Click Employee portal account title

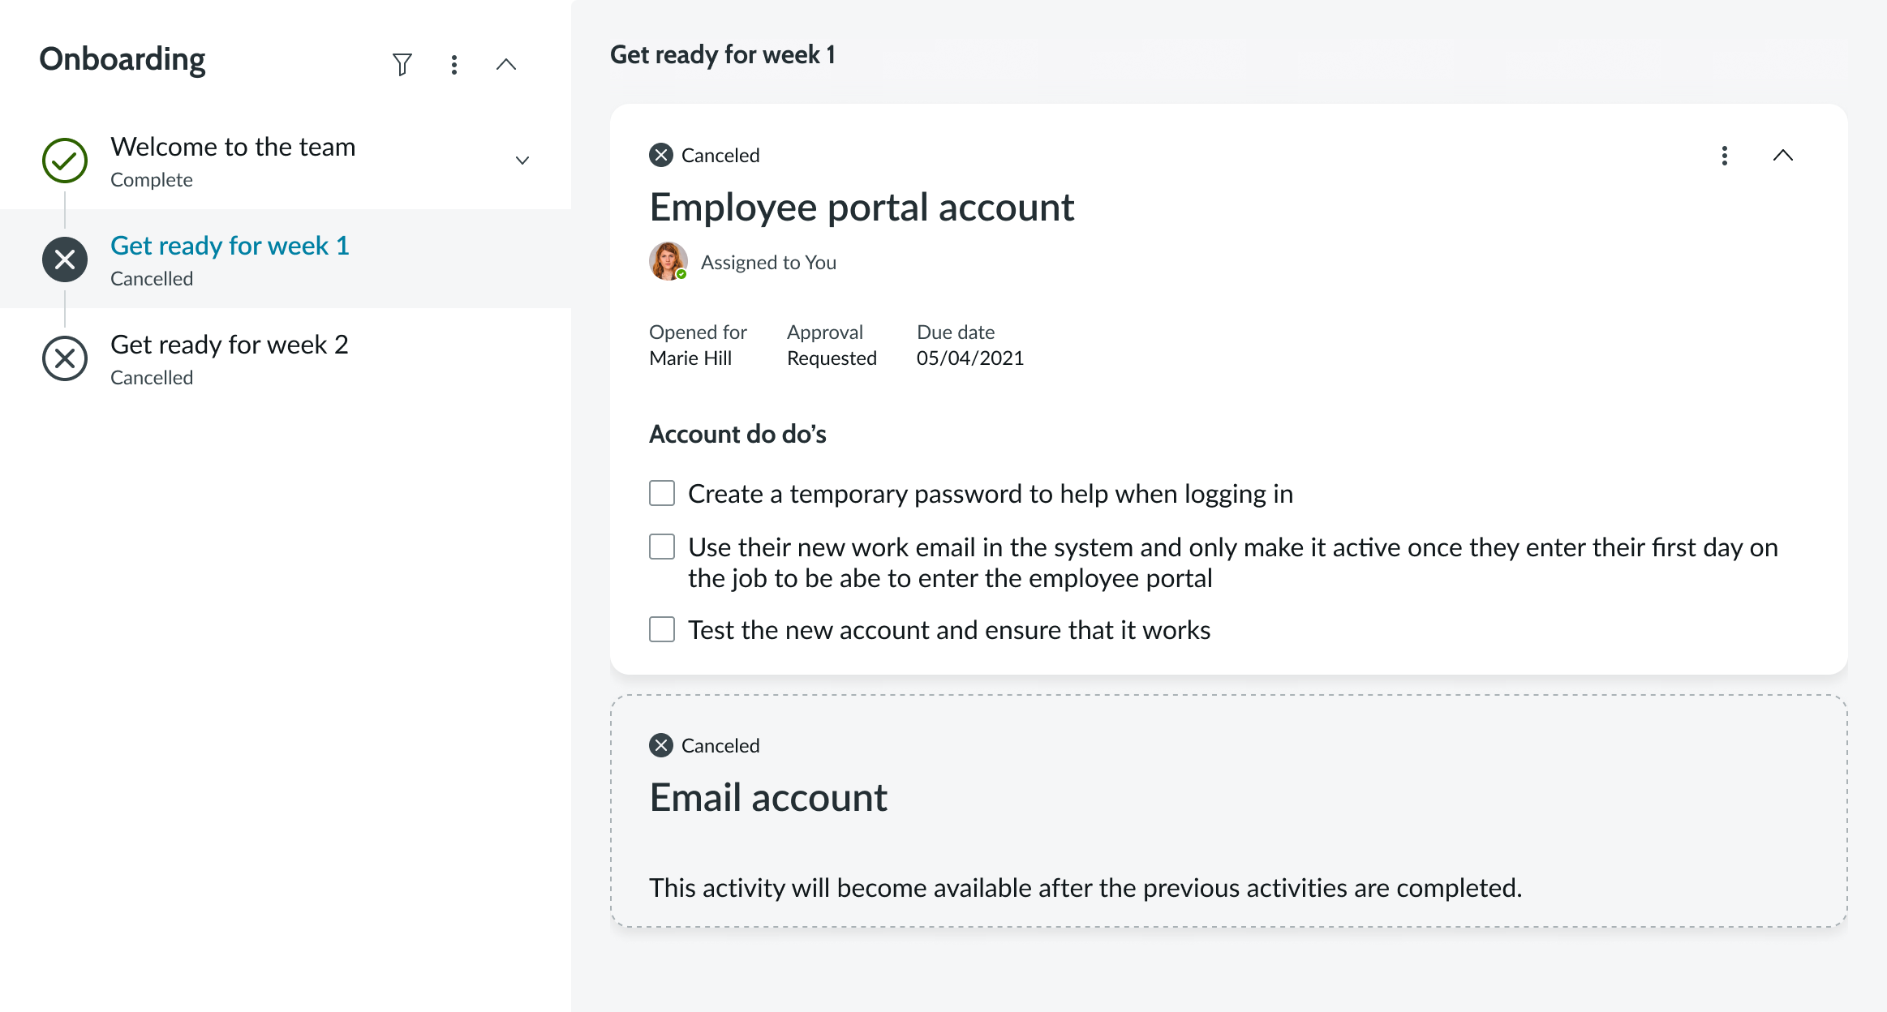862,208
